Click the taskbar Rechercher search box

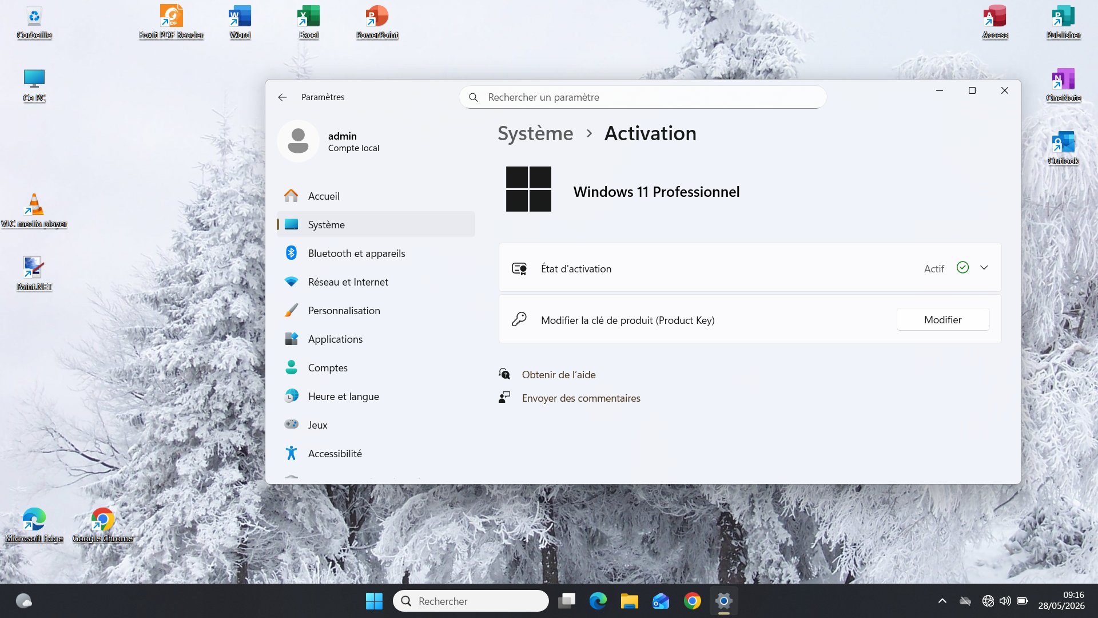point(471,601)
